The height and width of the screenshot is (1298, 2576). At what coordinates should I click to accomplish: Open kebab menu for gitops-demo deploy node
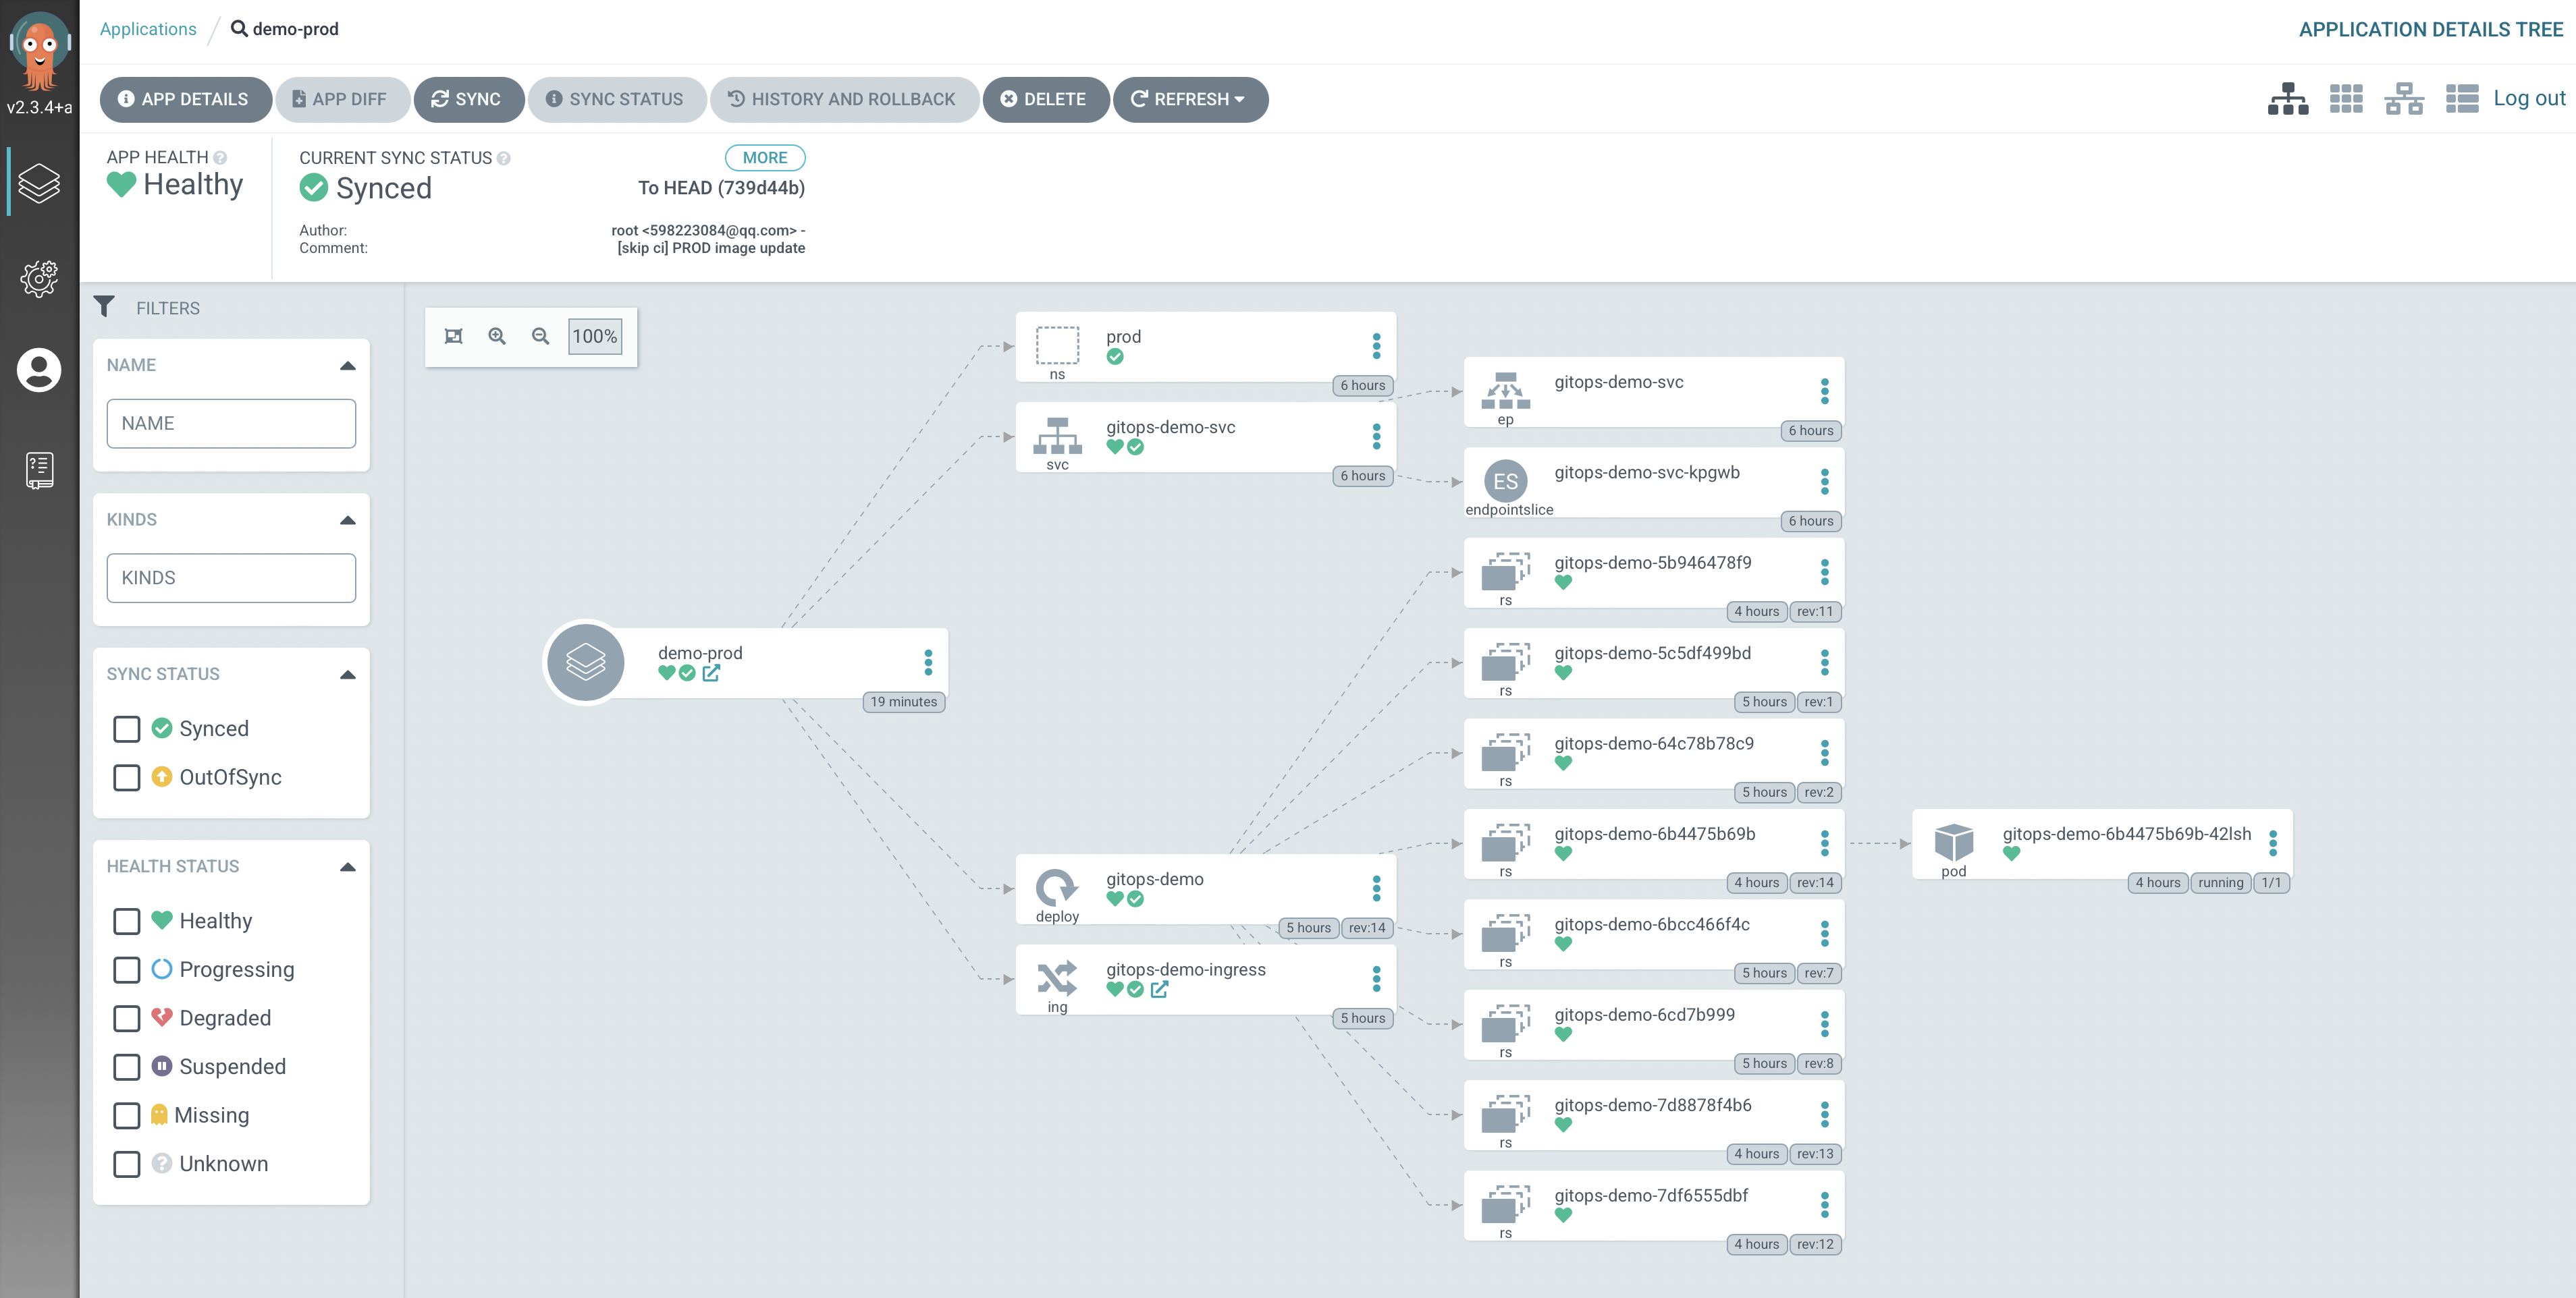pos(1376,887)
